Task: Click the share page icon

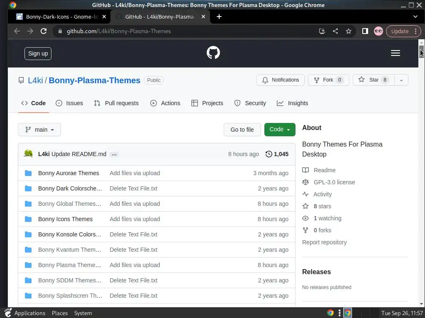Action: pyautogui.click(x=335, y=31)
